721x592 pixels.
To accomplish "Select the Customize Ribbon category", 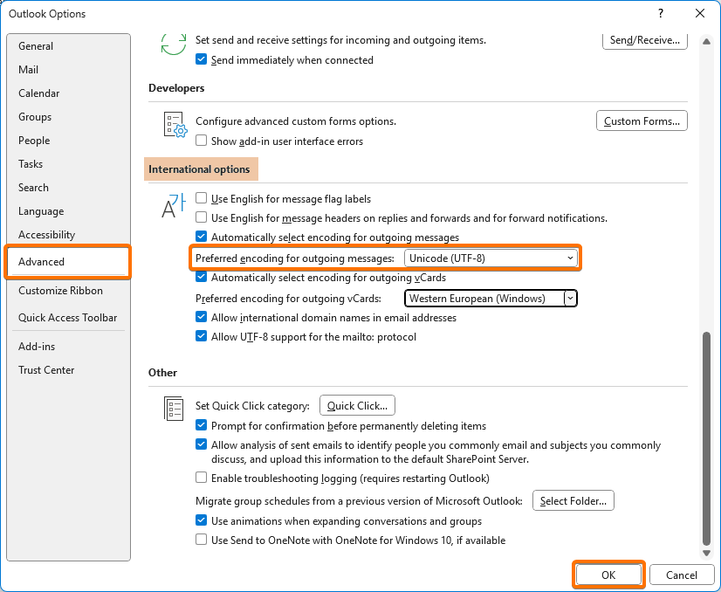I will 60,291.
